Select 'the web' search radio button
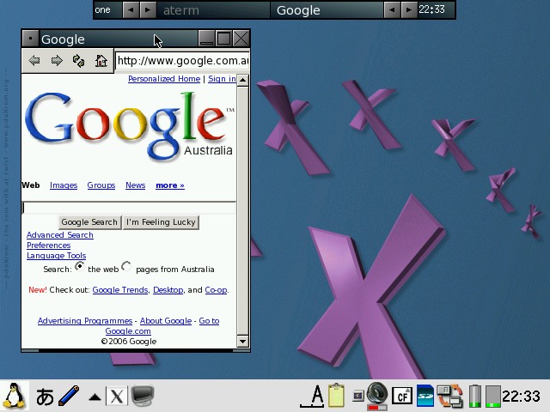Screen dimensions: 550x412 (80, 267)
